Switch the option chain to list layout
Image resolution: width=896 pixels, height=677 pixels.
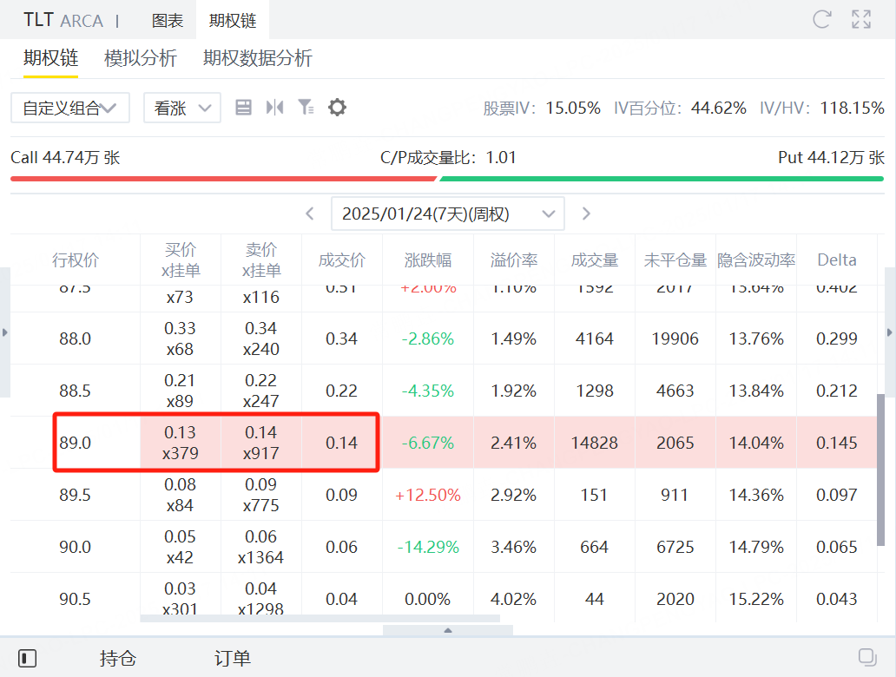point(243,108)
